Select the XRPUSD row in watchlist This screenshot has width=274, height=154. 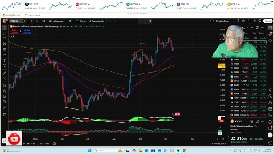248,64
